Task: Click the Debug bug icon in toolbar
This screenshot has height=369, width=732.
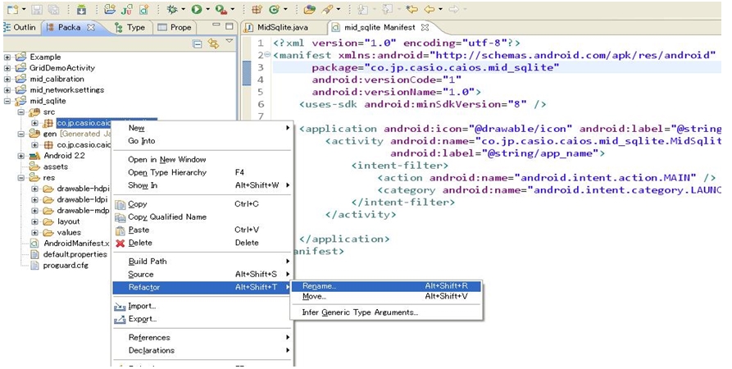Action: point(171,10)
